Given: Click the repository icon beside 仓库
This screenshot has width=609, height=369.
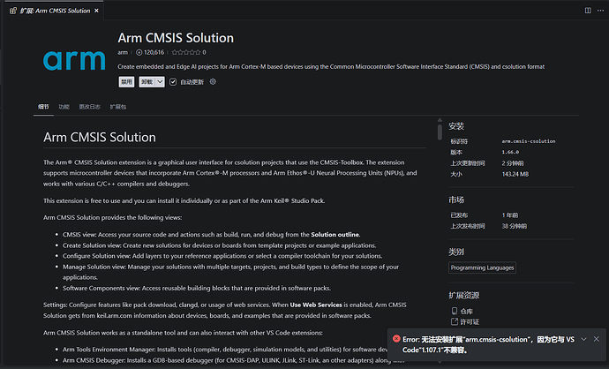Looking at the screenshot, I should click(454, 311).
